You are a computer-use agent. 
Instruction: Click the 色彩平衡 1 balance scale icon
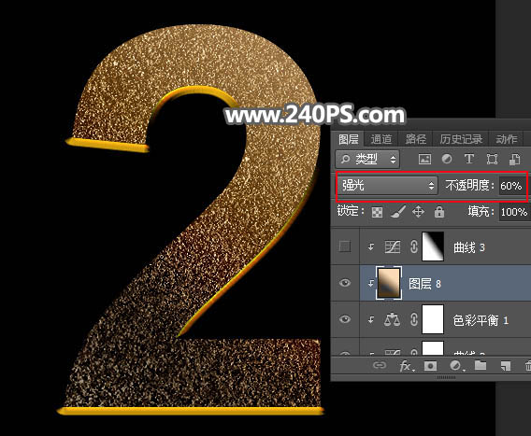[392, 319]
